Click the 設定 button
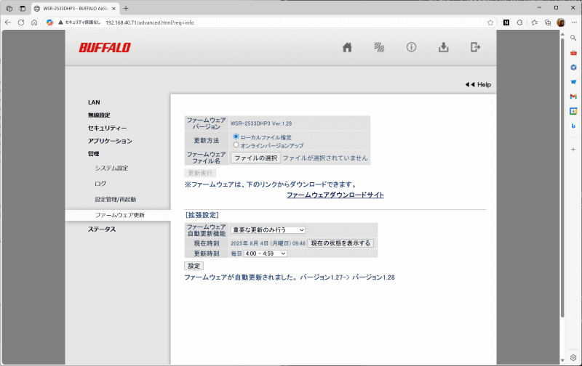The height and width of the screenshot is (366, 582). (x=194, y=266)
